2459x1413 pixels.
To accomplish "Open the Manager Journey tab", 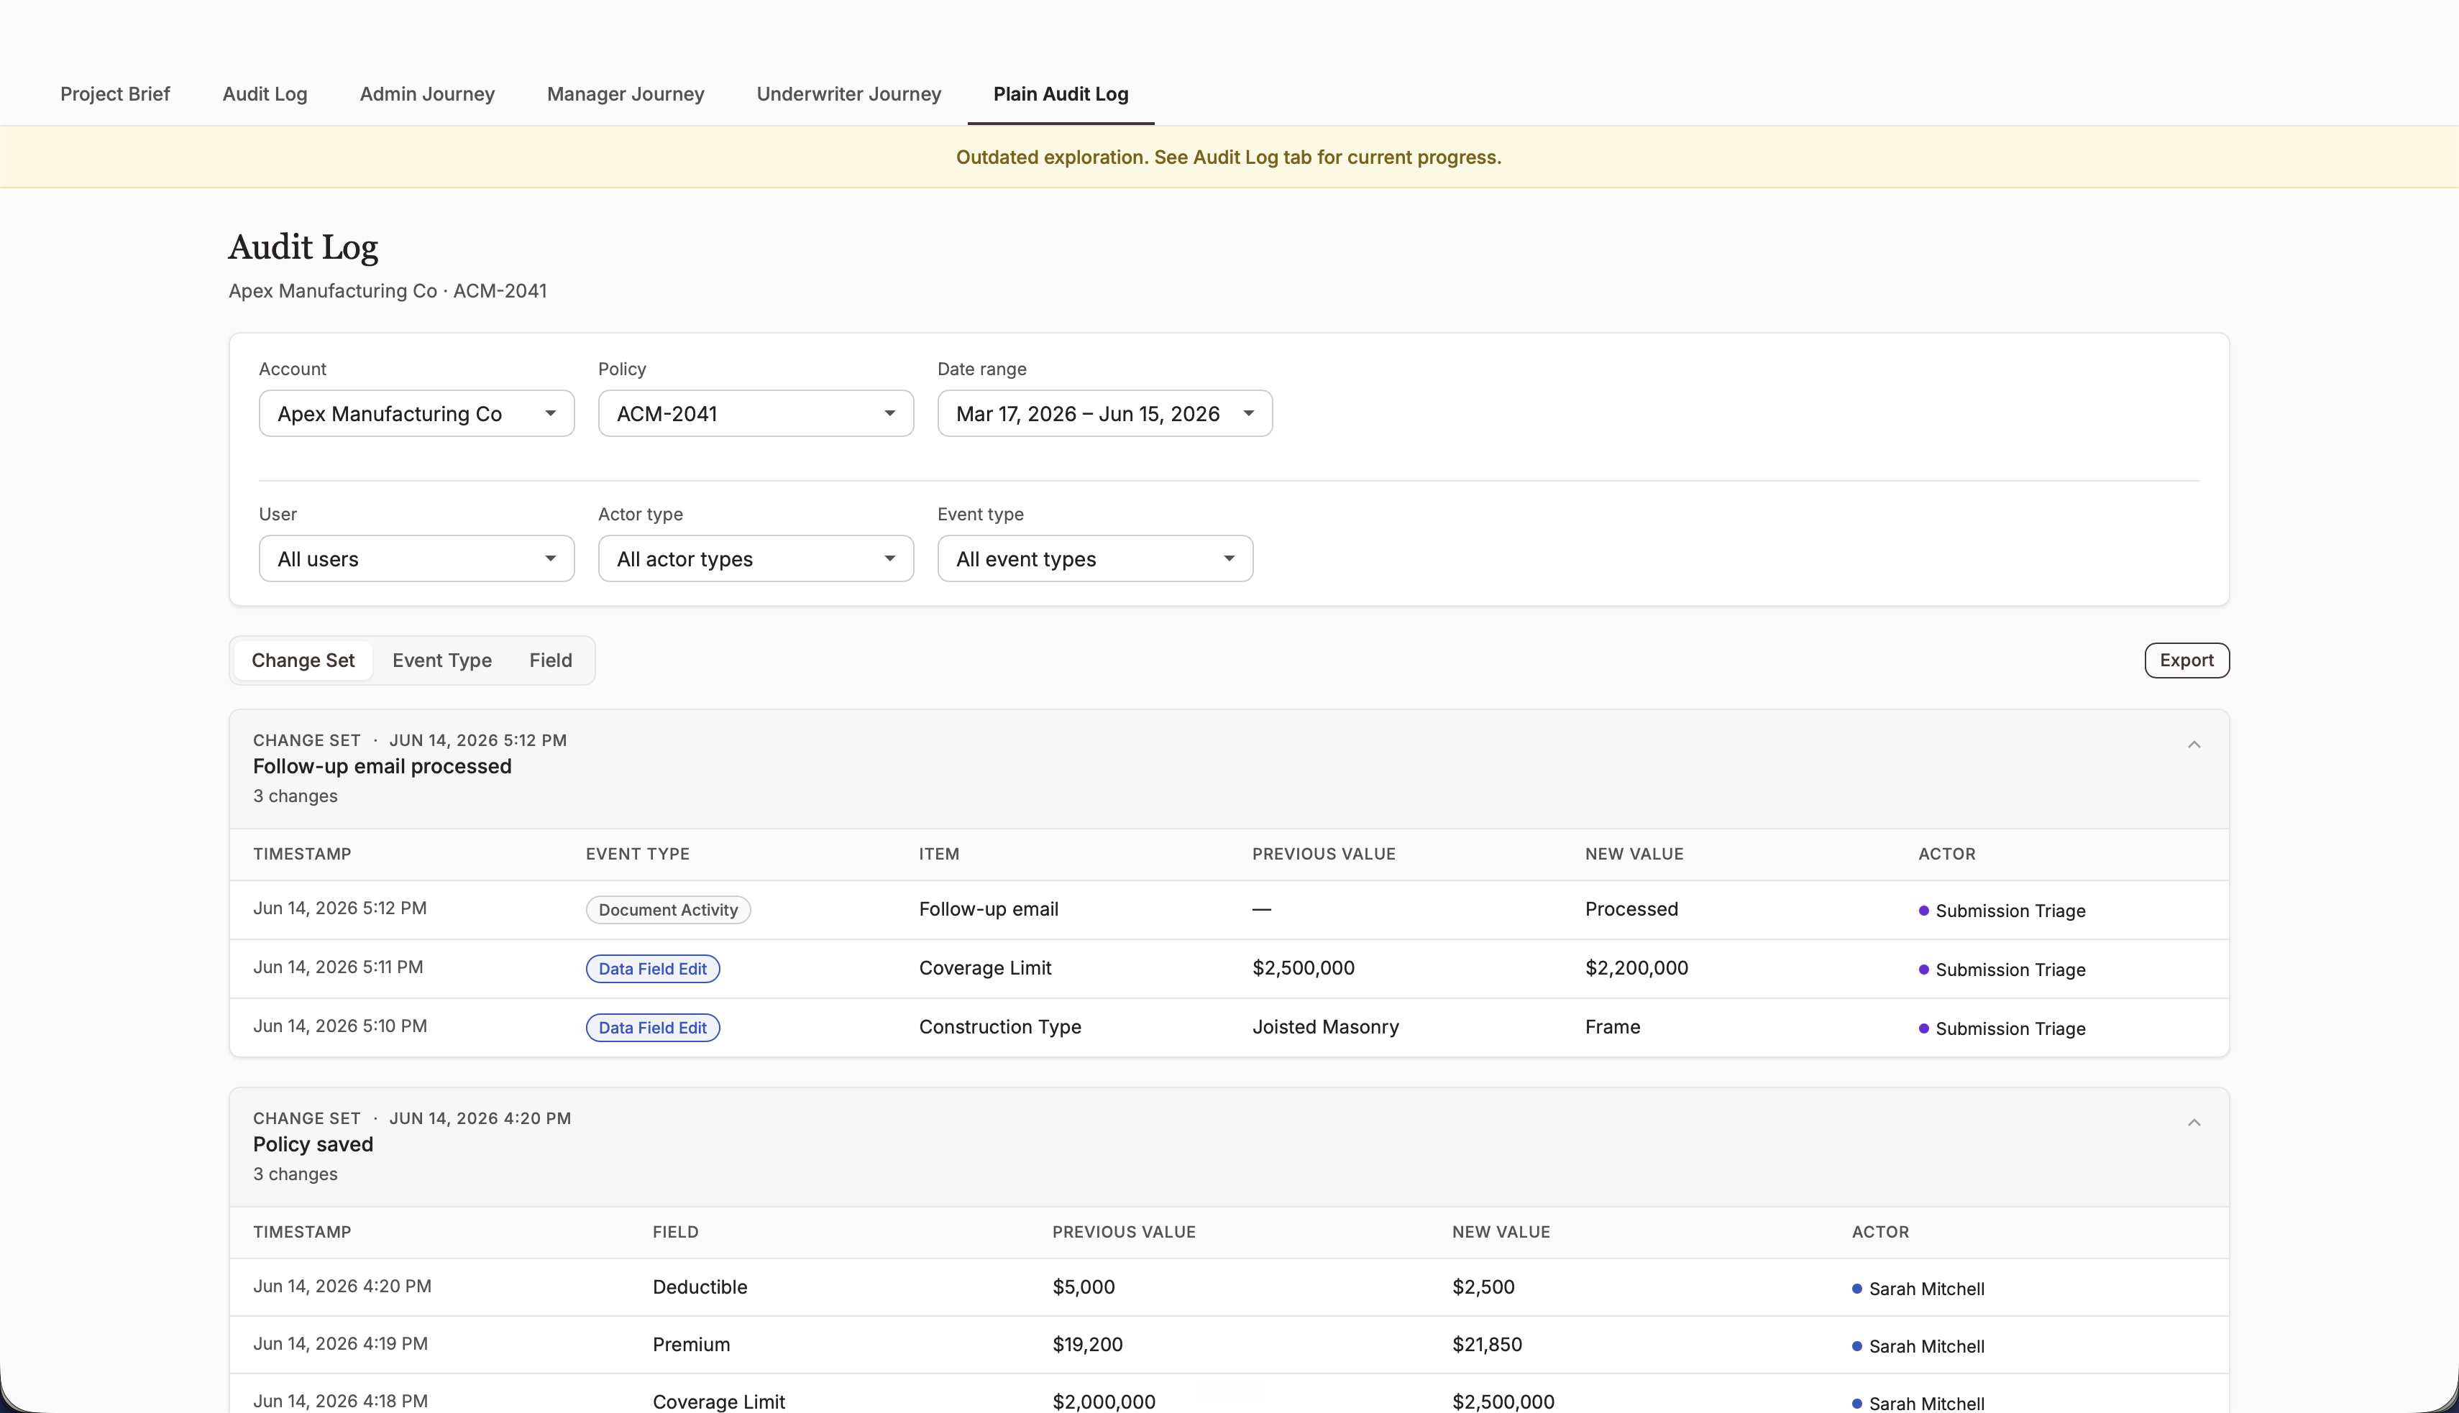I will [x=626, y=94].
